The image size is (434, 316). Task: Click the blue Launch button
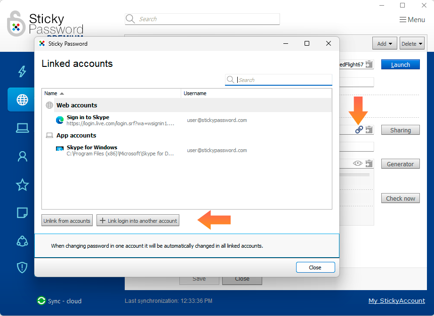(400, 65)
